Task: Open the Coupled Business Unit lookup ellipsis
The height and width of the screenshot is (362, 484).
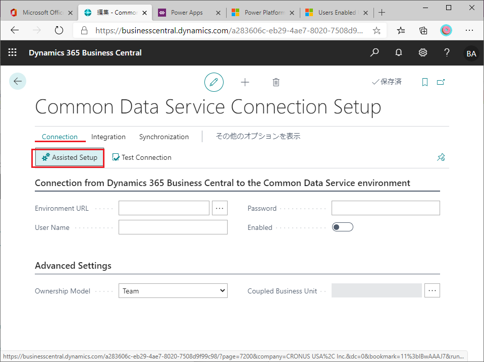Action: 432,290
